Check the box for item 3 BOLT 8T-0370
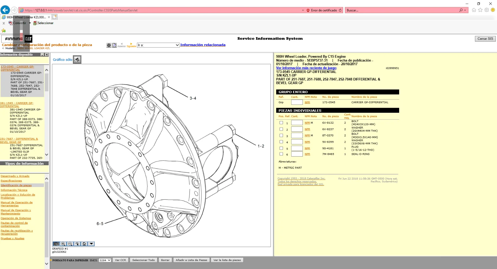Image resolution: width=497 pixels, height=269 pixels. pos(281,135)
